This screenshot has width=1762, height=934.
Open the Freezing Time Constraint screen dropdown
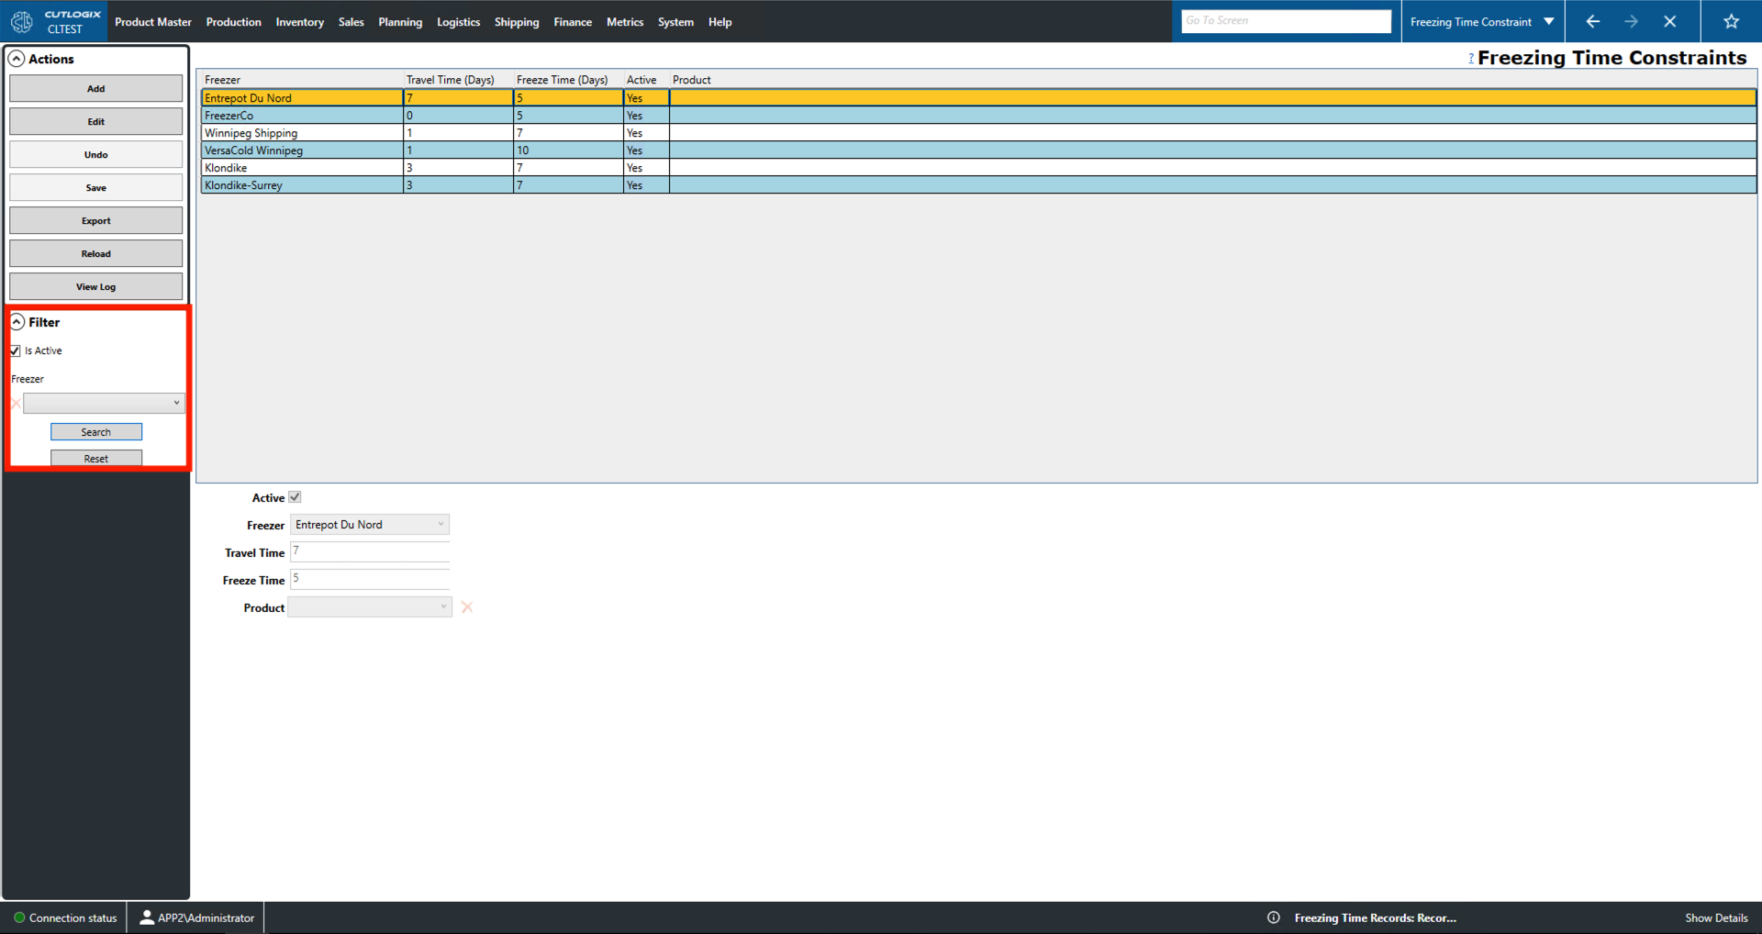click(x=1549, y=20)
